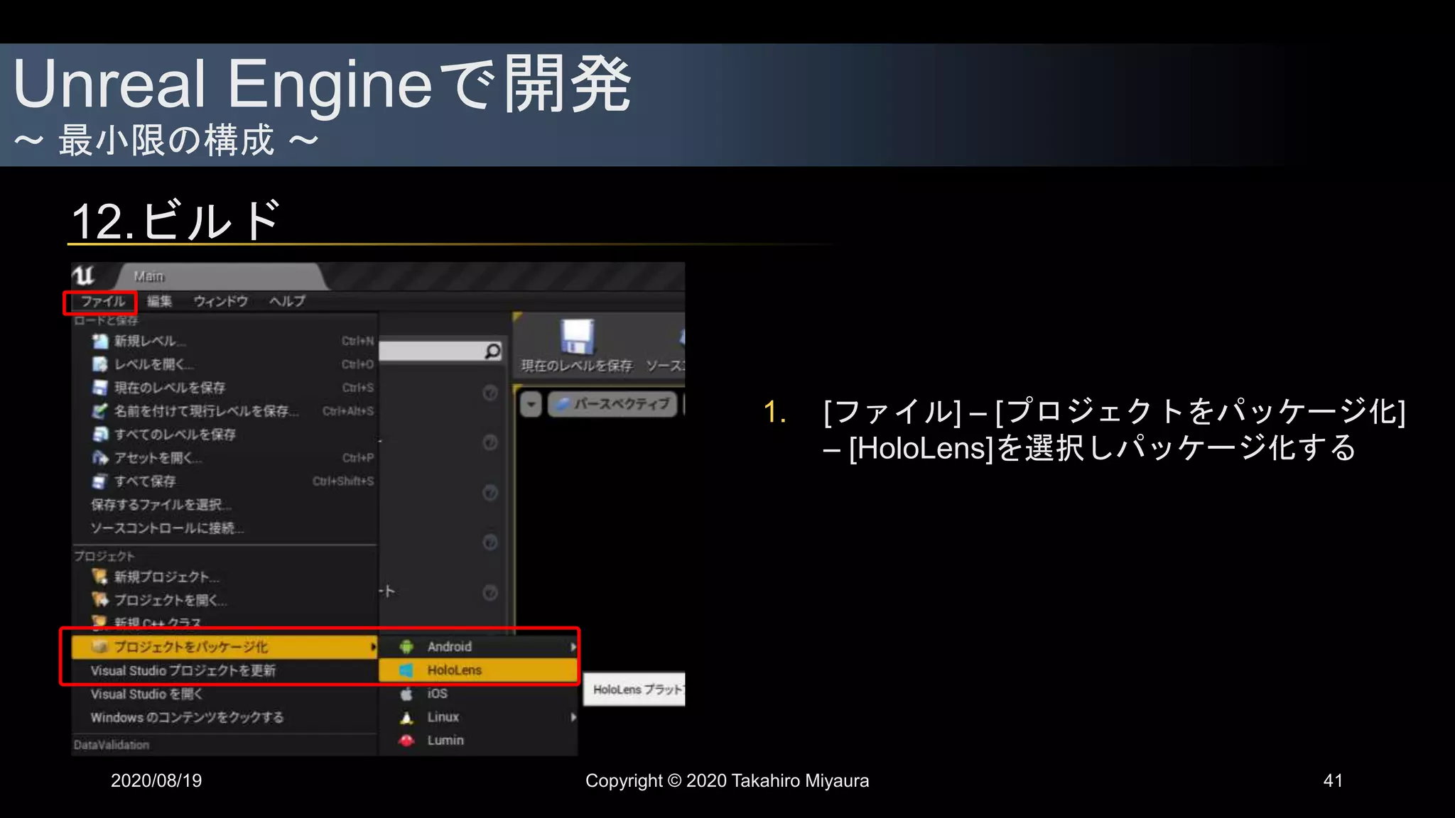
Task: Choose レベルを開く... menu entry
Action: point(225,364)
